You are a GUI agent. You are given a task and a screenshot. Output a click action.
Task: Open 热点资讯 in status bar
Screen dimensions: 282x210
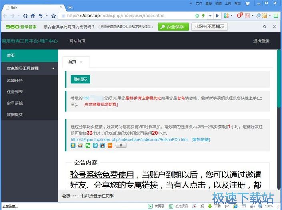[178, 206]
